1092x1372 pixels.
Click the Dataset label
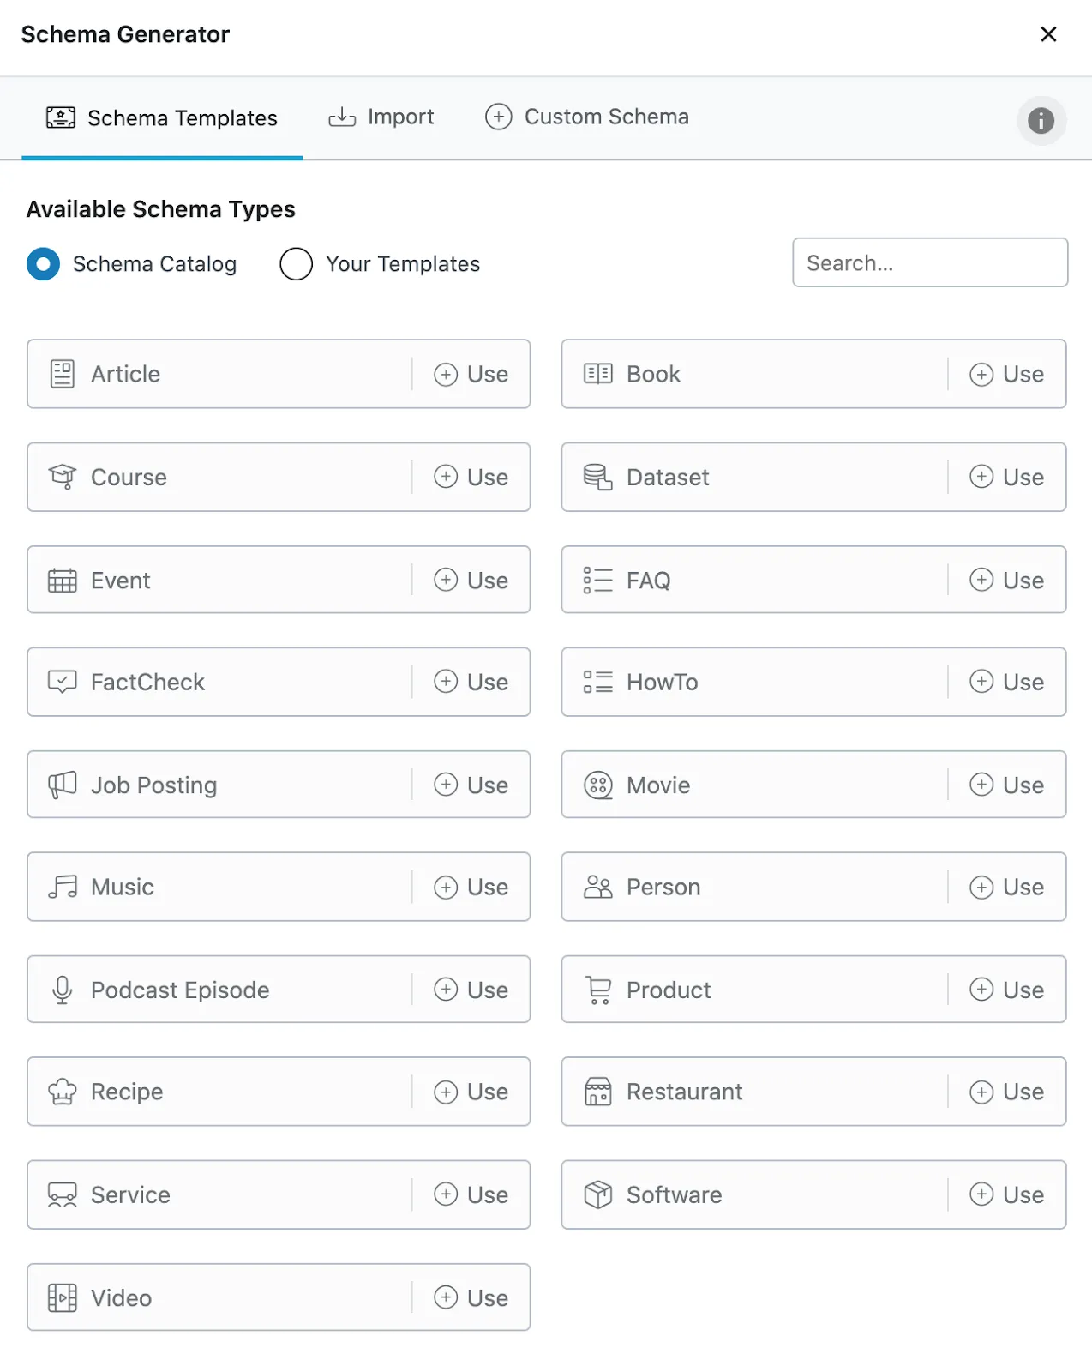668,477
